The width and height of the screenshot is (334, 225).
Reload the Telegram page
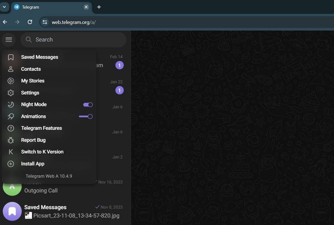coord(30,22)
